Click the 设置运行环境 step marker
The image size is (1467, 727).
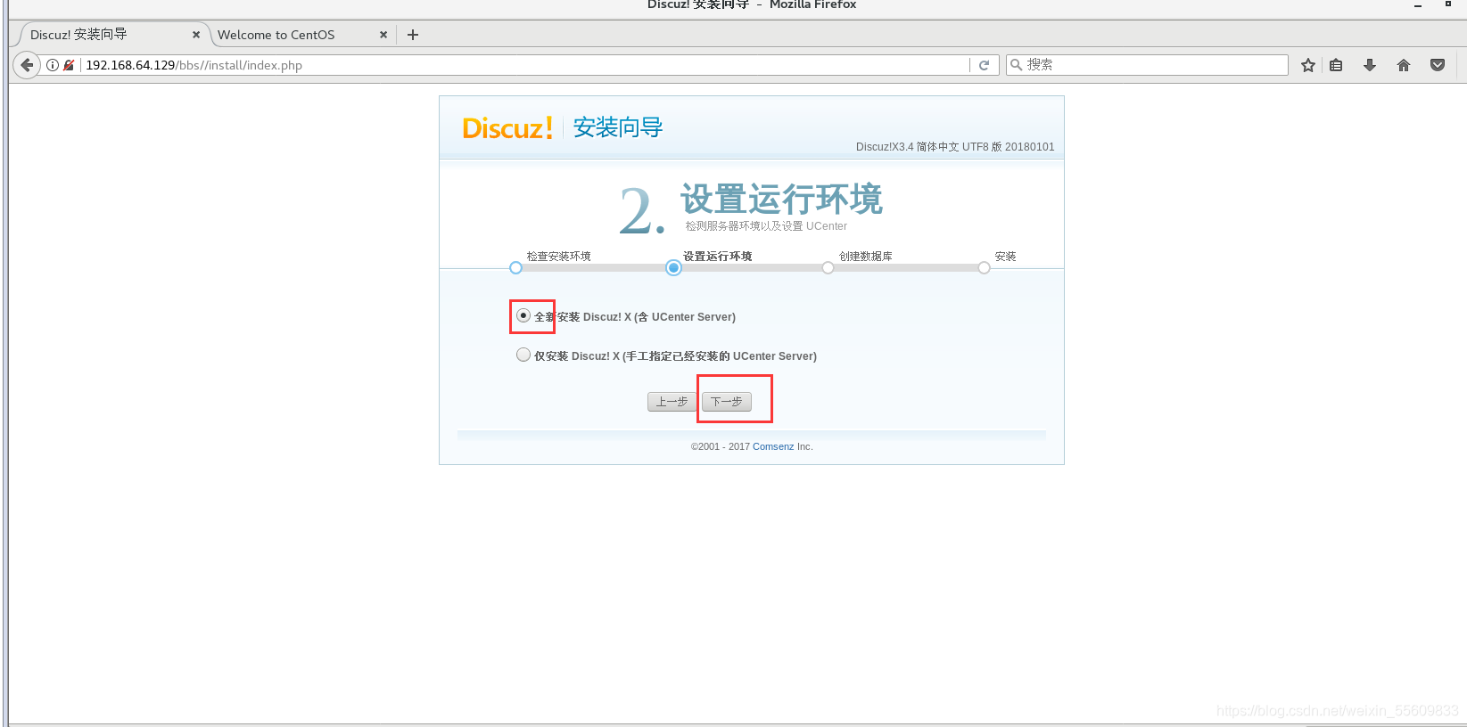(x=674, y=267)
